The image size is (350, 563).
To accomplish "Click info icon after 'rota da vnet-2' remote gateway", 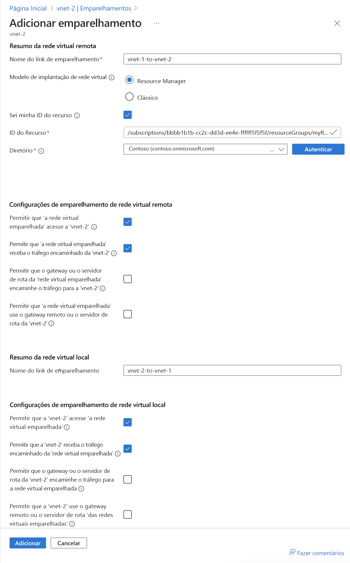I will (51, 324).
